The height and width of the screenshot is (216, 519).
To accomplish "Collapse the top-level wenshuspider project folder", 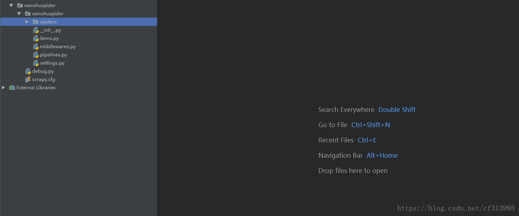I will [11, 5].
